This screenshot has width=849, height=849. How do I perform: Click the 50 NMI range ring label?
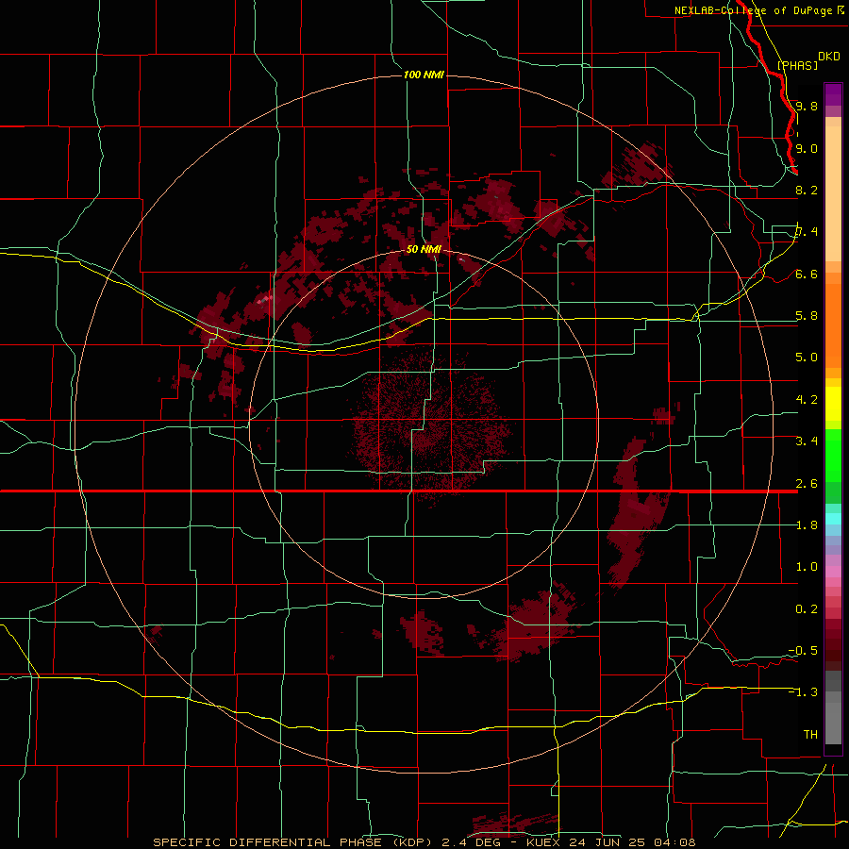pos(424,249)
